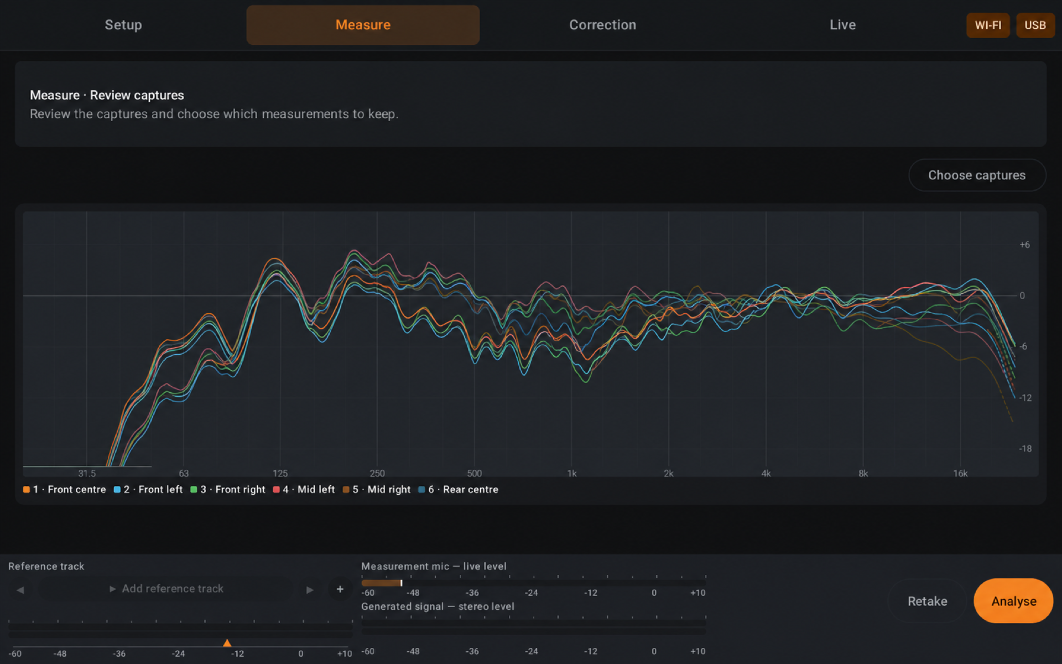Image resolution: width=1062 pixels, height=664 pixels.
Task: Click the Choose captures button
Action: pos(977,175)
